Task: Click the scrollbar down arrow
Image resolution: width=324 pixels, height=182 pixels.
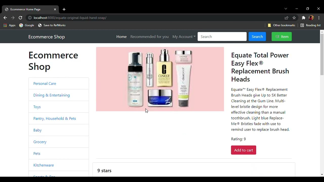Action: click(x=322, y=174)
